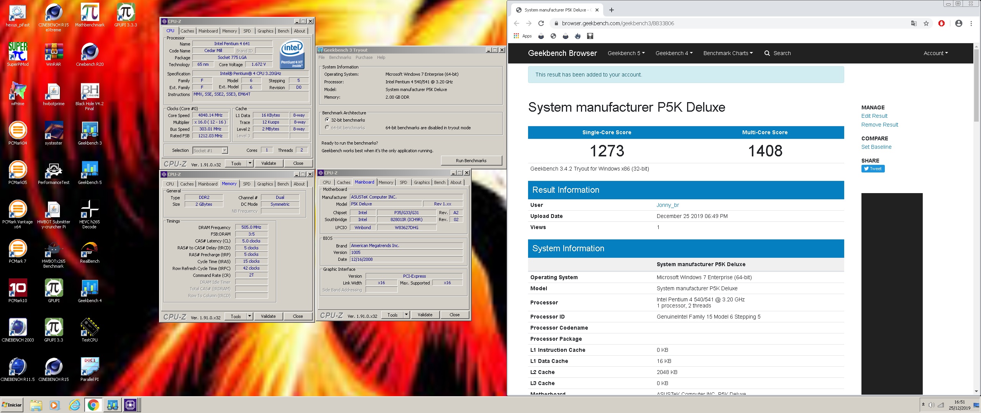Viewport: 981px width, 413px height.
Task: Open Chrome's three-dot menu
Action: pyautogui.click(x=971, y=23)
